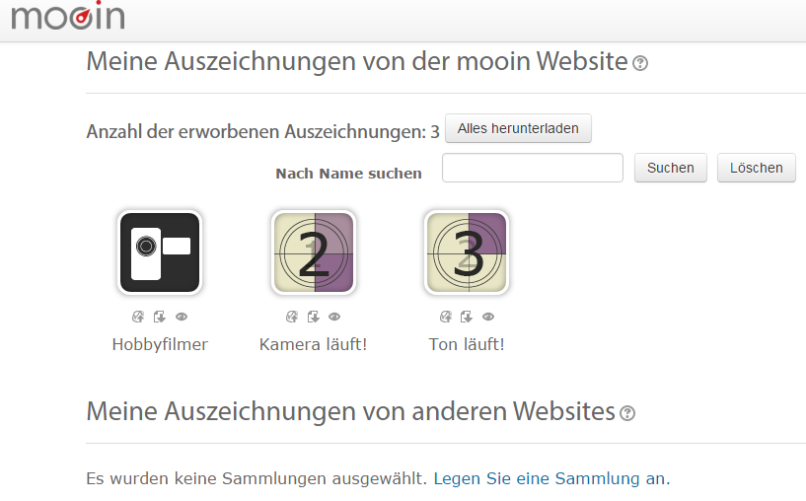The width and height of the screenshot is (806, 501).
Task: Click heading Meine Auszeichnungen von der mooin Website
Action: 357,62
